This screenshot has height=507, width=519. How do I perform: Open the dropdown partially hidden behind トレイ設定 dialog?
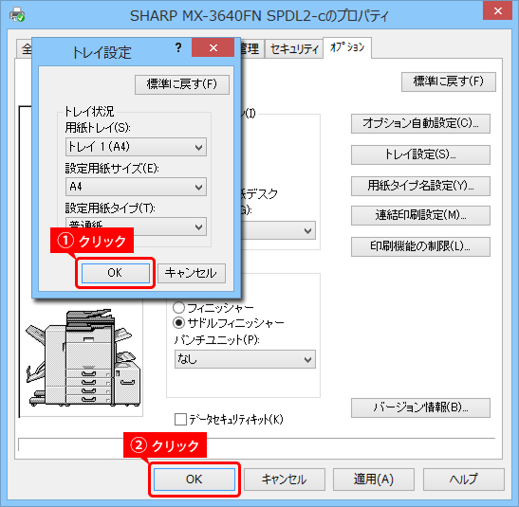(278, 230)
